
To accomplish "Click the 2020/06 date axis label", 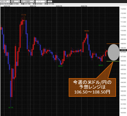I will point(84,6).
